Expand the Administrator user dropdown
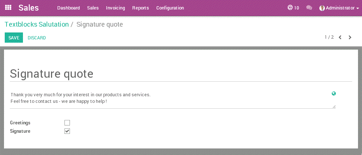This screenshot has width=362, height=155. click(x=339, y=8)
